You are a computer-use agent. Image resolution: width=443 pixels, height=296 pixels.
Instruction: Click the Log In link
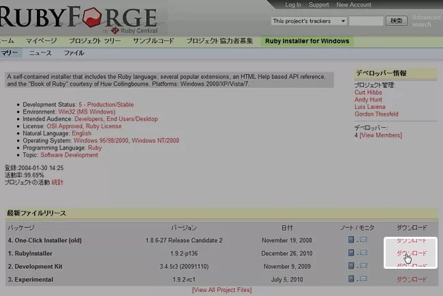coord(293,5)
